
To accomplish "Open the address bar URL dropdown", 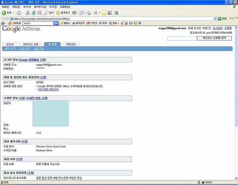I will [x=215, y=18].
